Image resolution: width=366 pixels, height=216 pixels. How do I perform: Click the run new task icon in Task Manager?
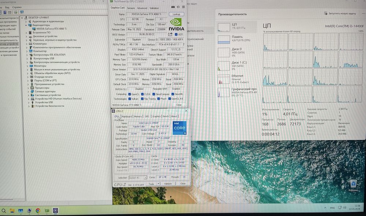tap(326, 13)
